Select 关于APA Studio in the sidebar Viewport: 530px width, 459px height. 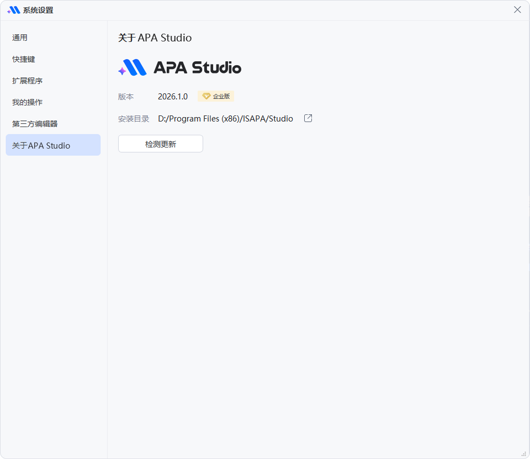coord(41,146)
